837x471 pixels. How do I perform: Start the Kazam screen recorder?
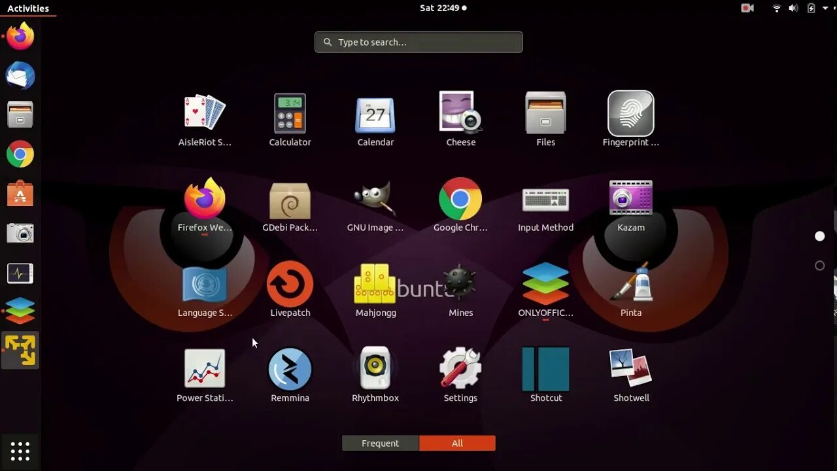tap(630, 205)
